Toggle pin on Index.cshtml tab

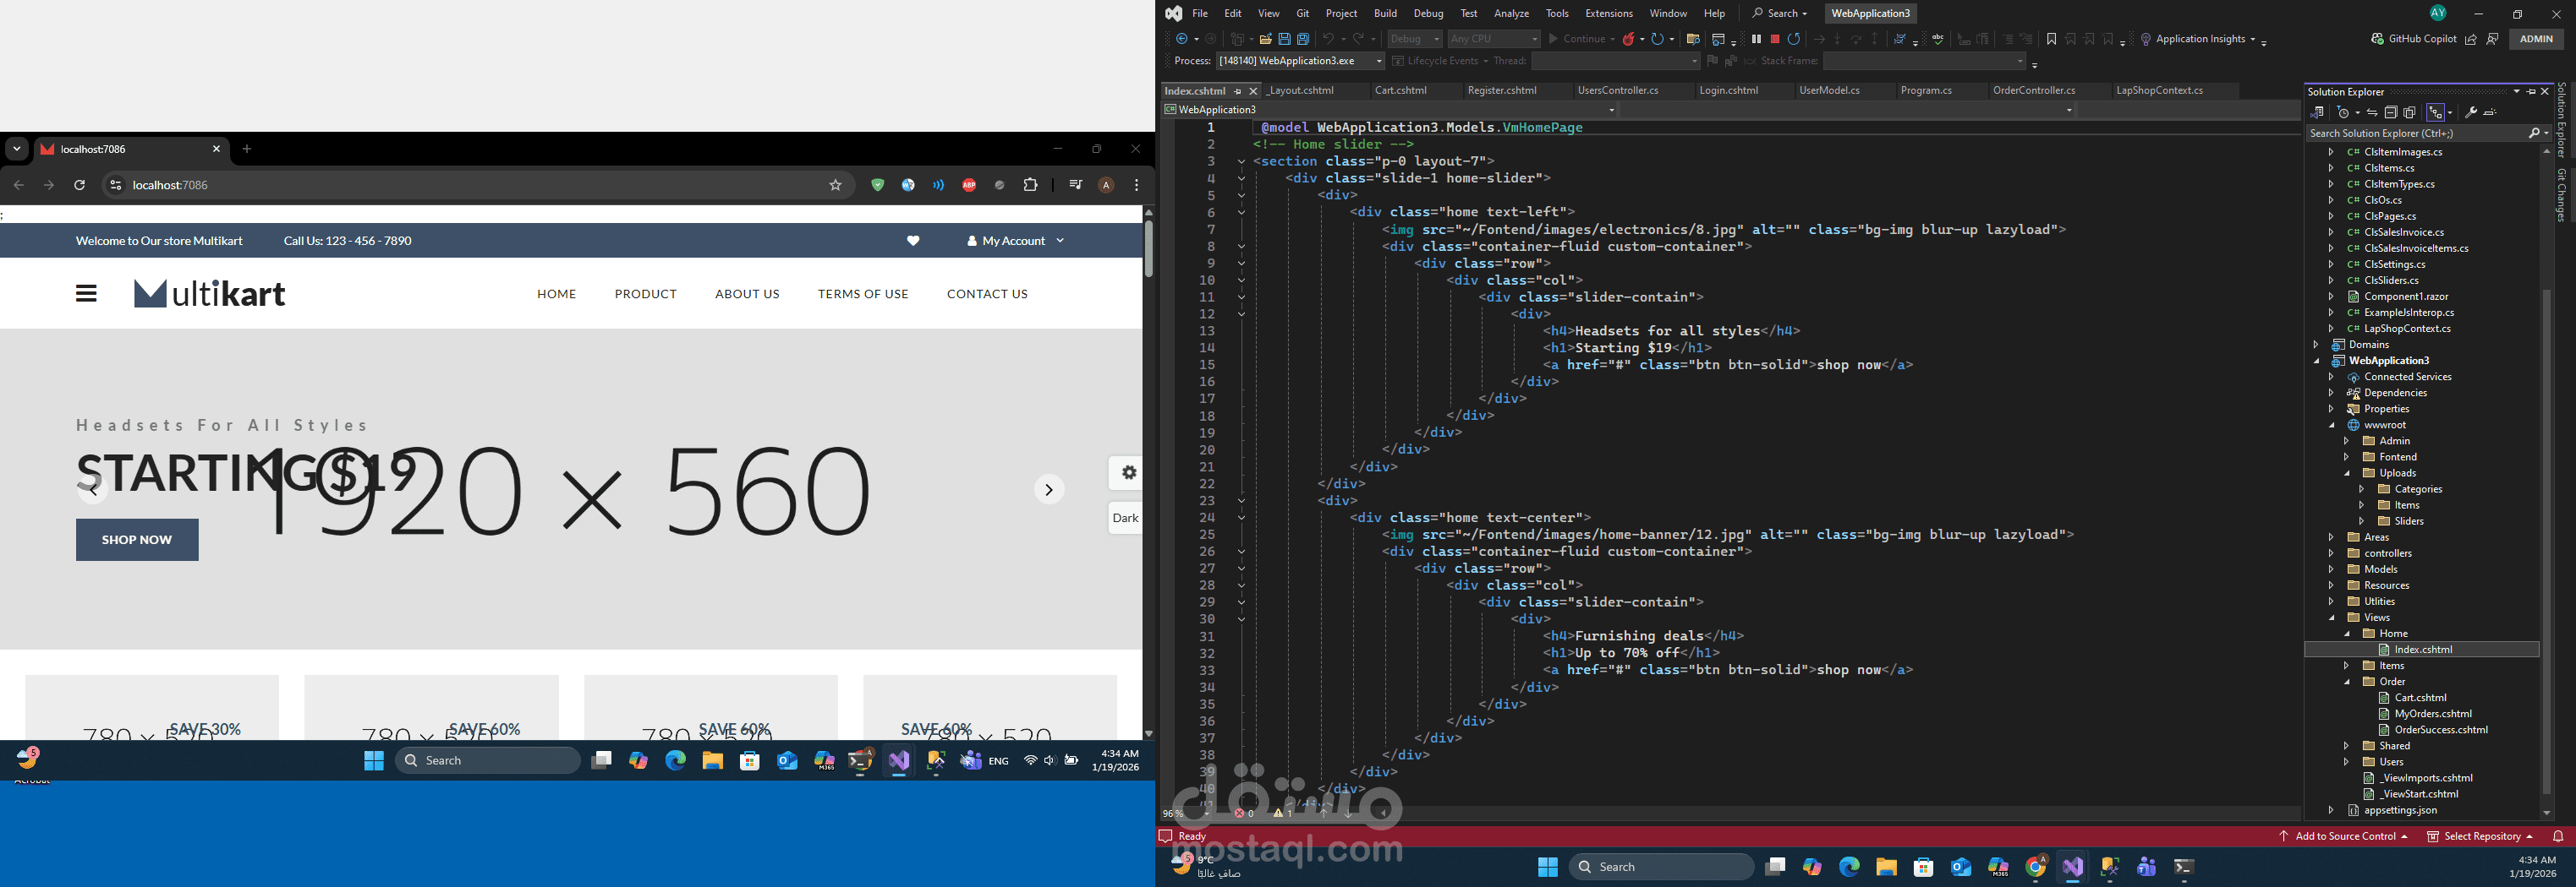[1237, 91]
